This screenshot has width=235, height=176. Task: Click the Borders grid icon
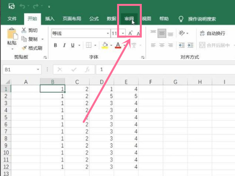(89, 45)
